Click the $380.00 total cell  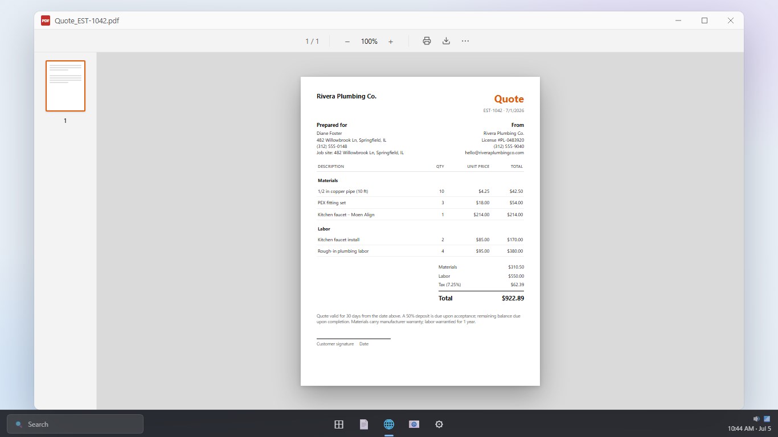point(515,251)
